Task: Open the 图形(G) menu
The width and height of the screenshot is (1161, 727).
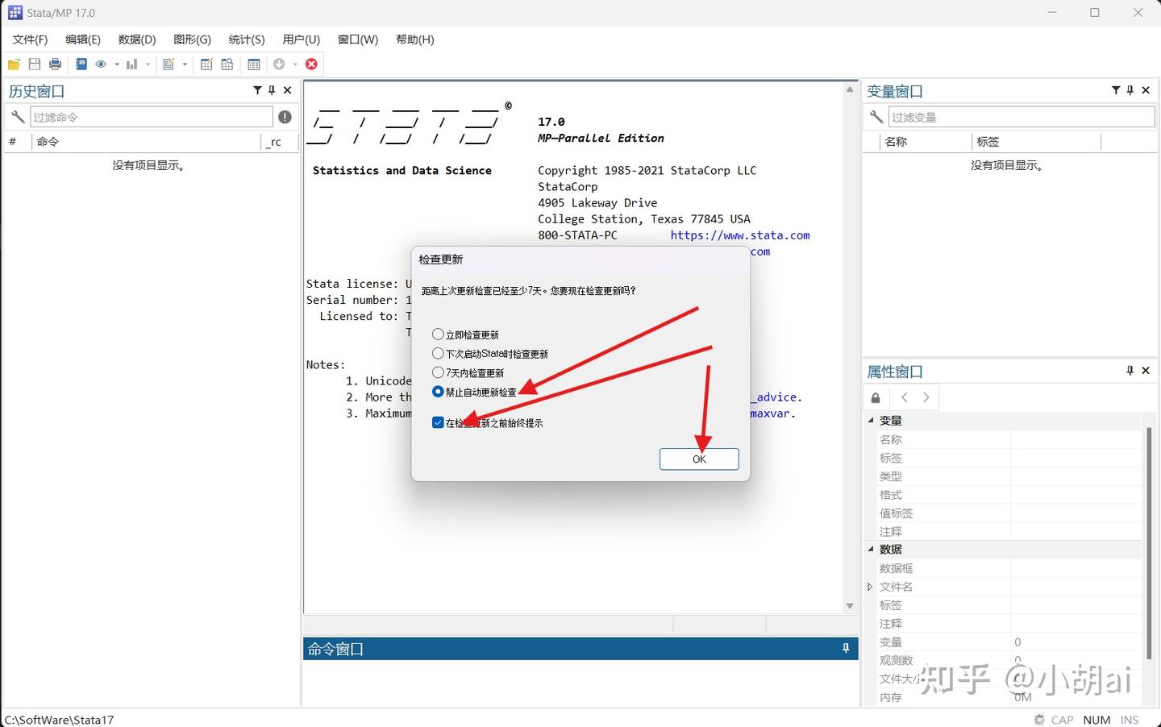Action: 192,39
